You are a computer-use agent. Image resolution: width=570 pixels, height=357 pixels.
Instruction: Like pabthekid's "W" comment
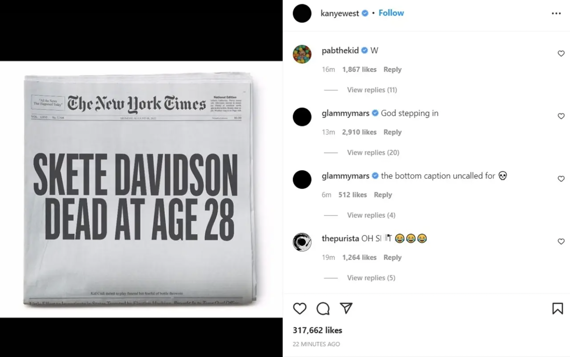tap(561, 54)
